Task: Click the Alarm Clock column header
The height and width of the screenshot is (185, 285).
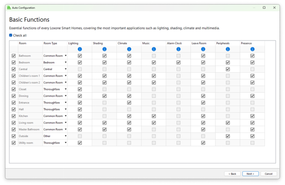Action: pyautogui.click(x=179, y=43)
